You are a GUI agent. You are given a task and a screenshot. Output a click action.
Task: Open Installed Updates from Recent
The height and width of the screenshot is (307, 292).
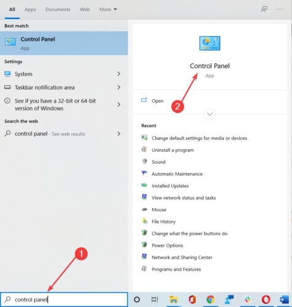170,186
